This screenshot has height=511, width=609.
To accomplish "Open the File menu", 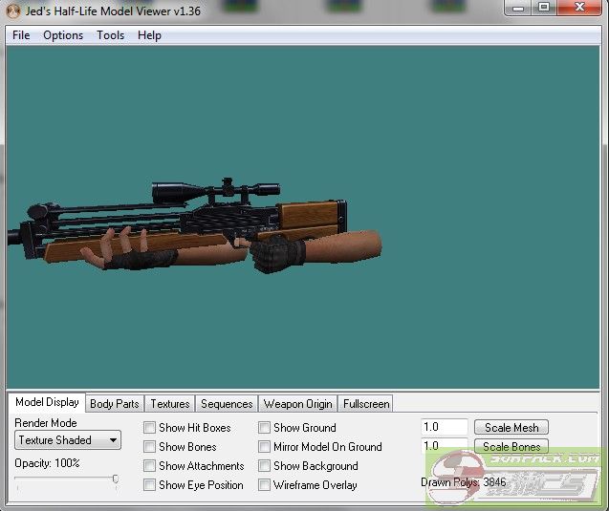I will pyautogui.click(x=21, y=35).
